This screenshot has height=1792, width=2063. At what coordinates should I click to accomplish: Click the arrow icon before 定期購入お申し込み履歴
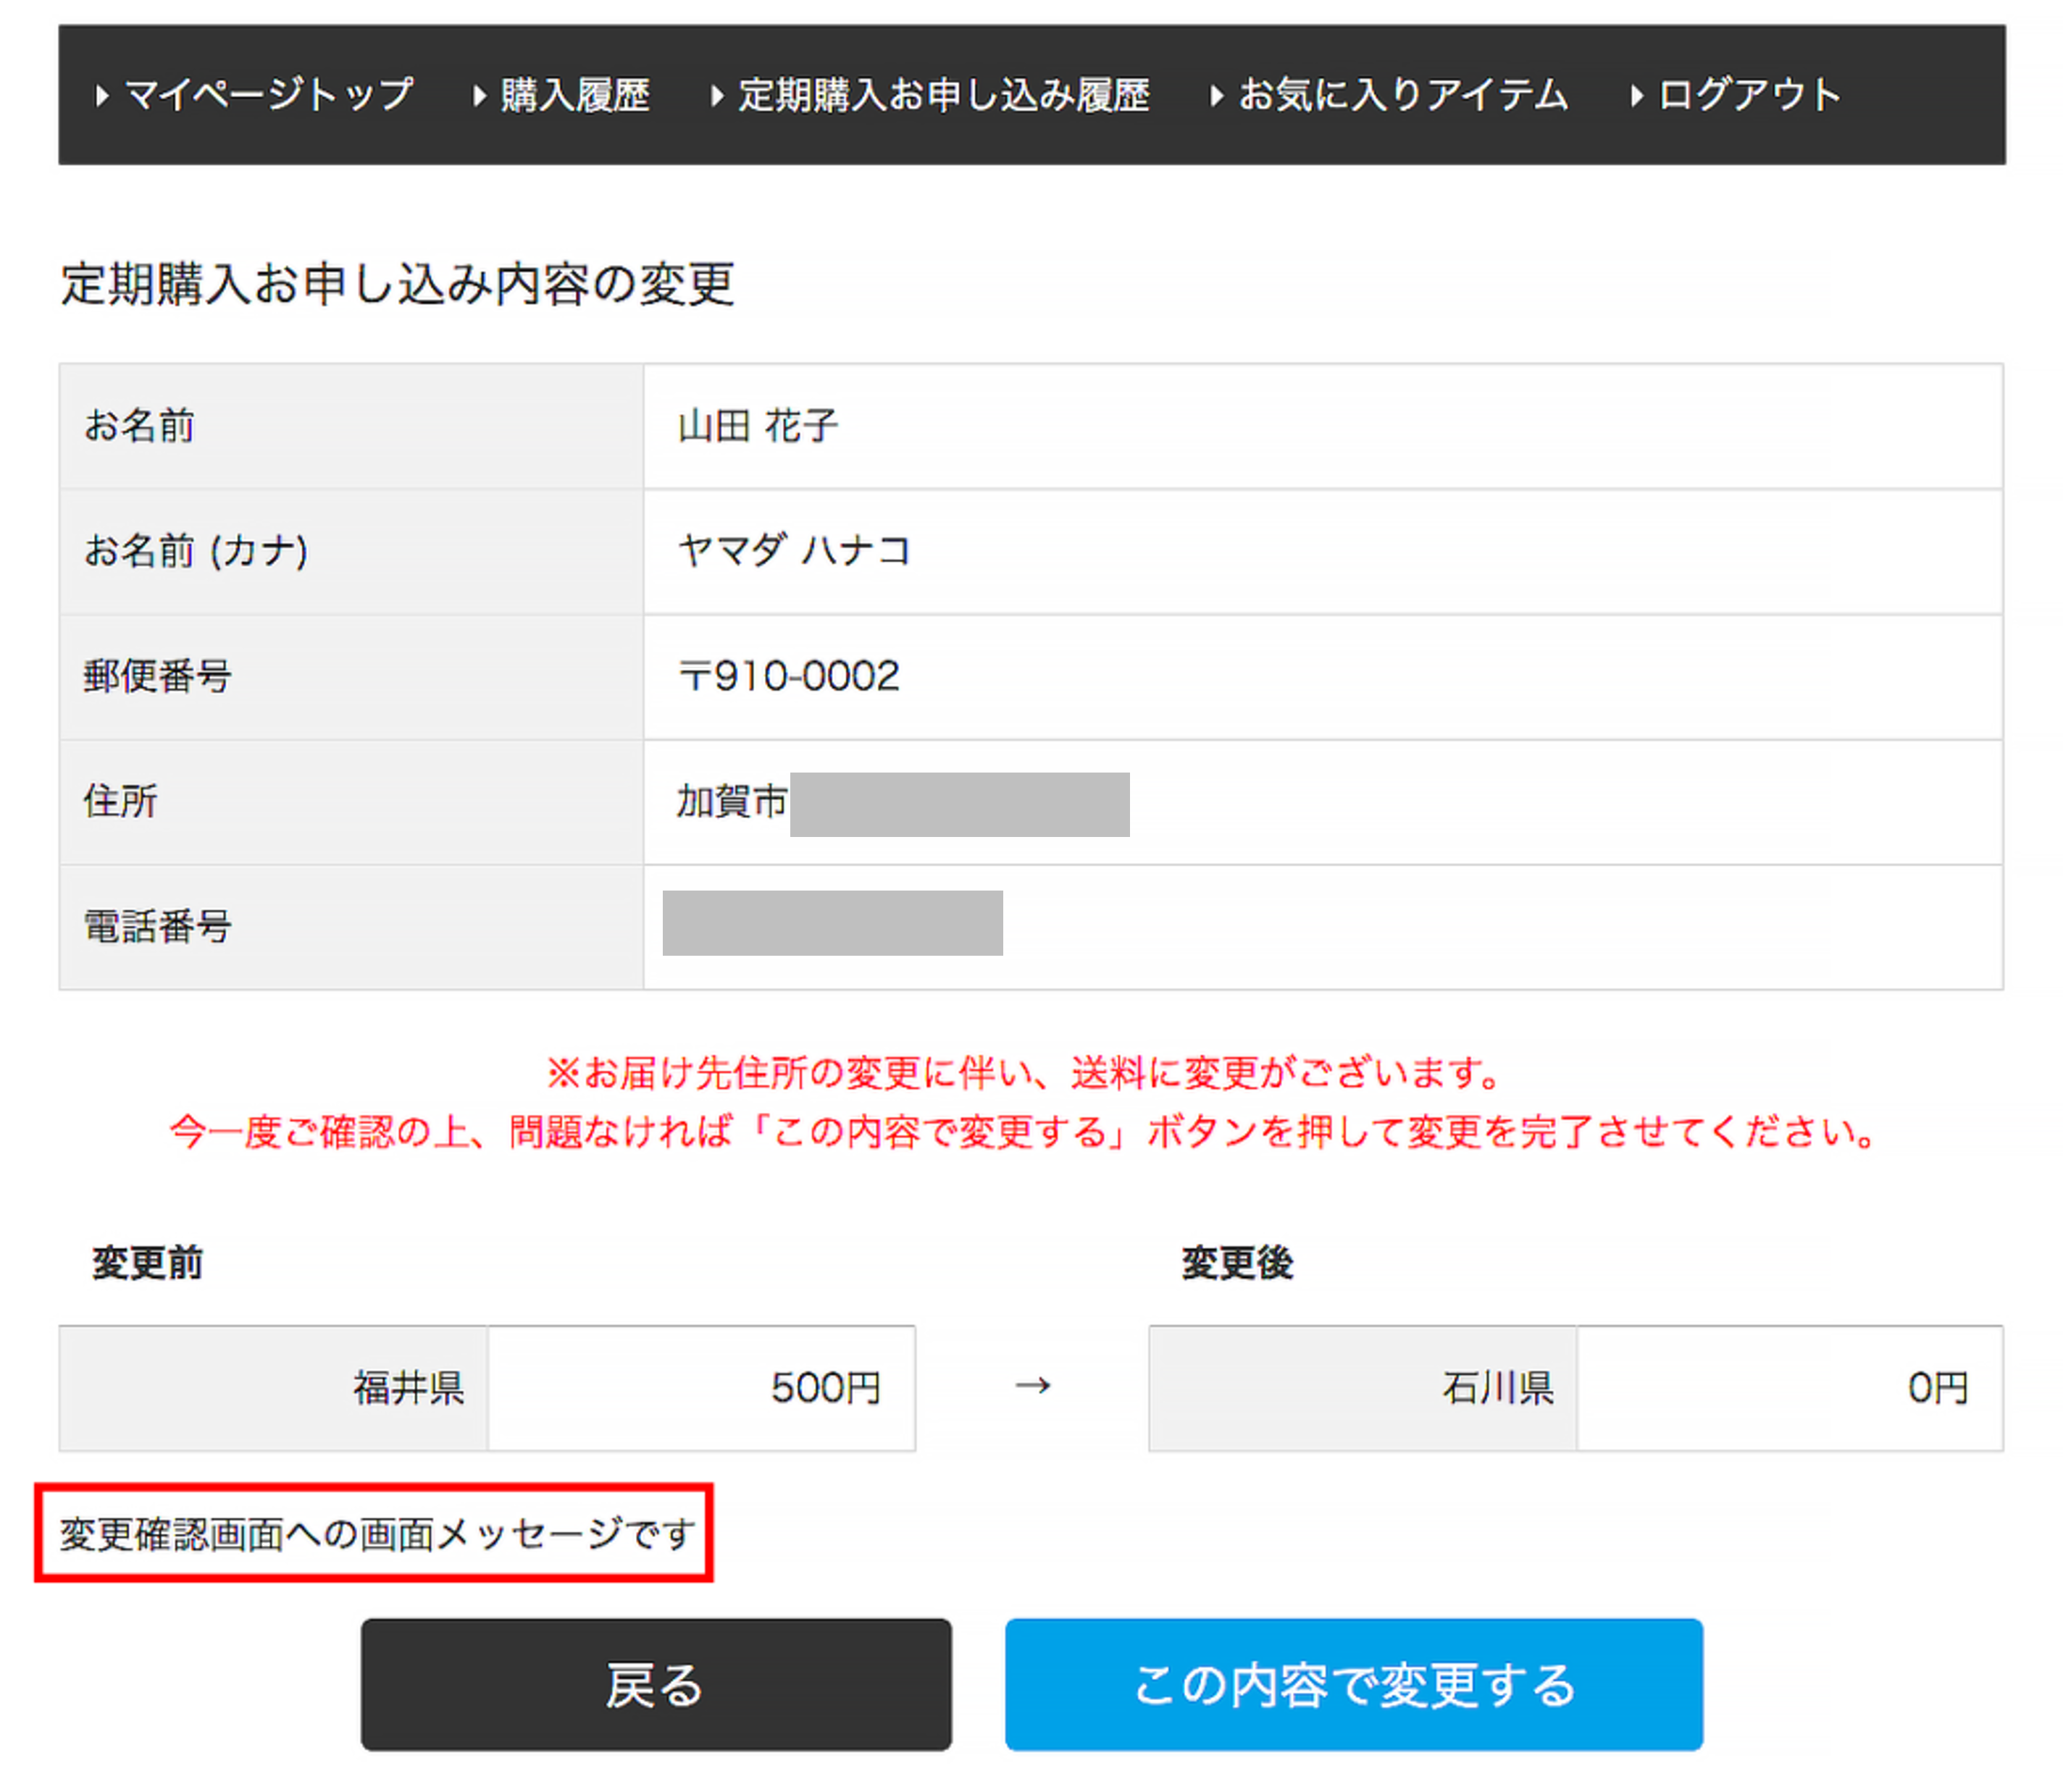tap(716, 96)
